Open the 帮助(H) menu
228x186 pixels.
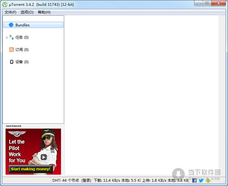point(44,13)
